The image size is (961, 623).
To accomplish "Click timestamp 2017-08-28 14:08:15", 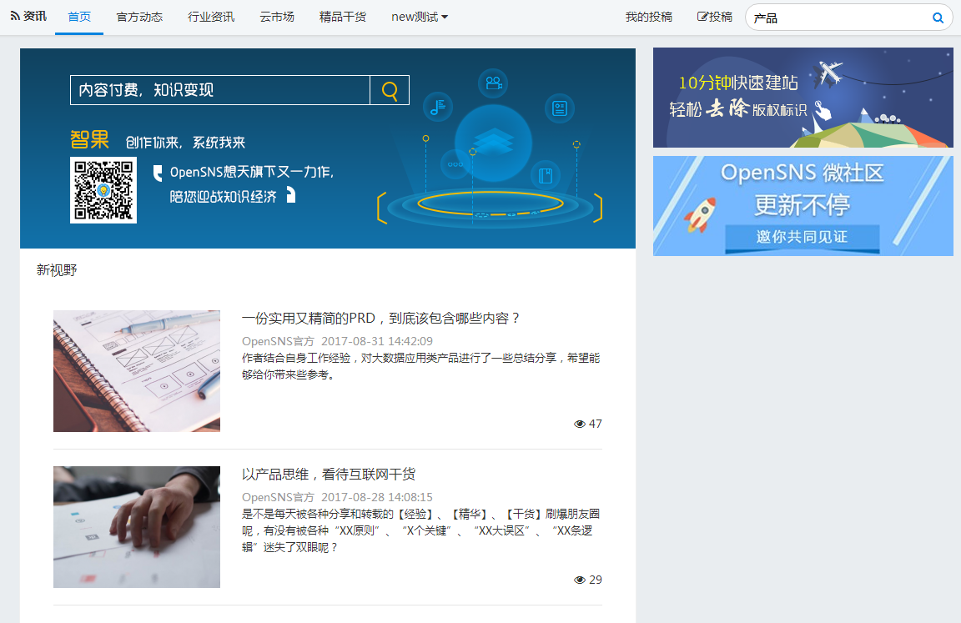I will tap(377, 497).
